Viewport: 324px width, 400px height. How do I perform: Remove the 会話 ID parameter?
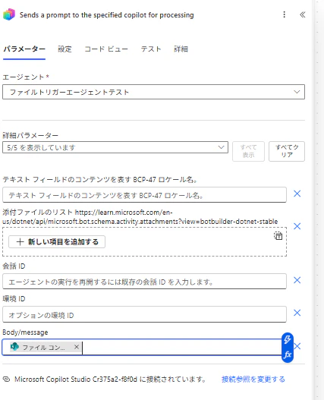tap(297, 280)
